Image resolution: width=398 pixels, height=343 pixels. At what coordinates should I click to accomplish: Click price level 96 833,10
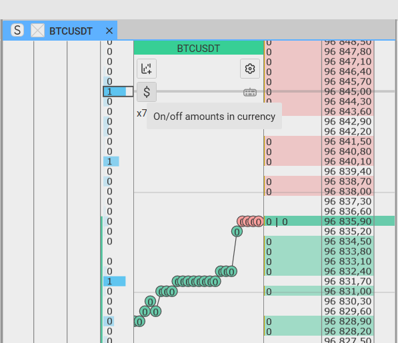(x=348, y=261)
